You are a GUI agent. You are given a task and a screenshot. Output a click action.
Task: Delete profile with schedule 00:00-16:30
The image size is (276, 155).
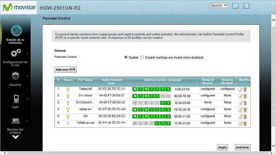pyautogui.click(x=245, y=96)
